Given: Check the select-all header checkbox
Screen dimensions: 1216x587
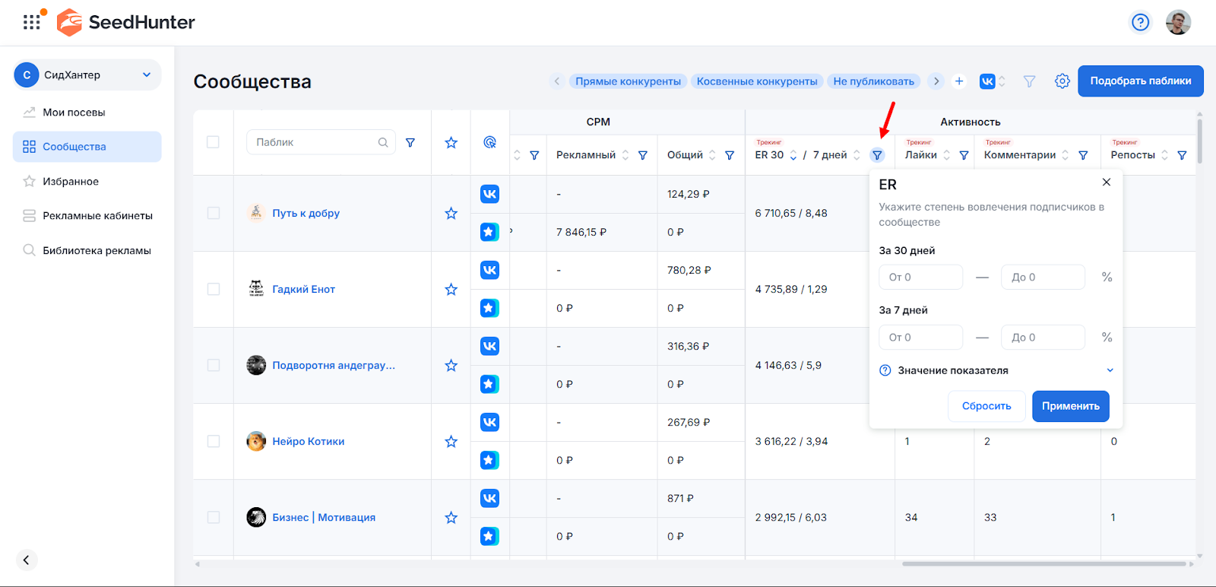Looking at the screenshot, I should pos(214,142).
